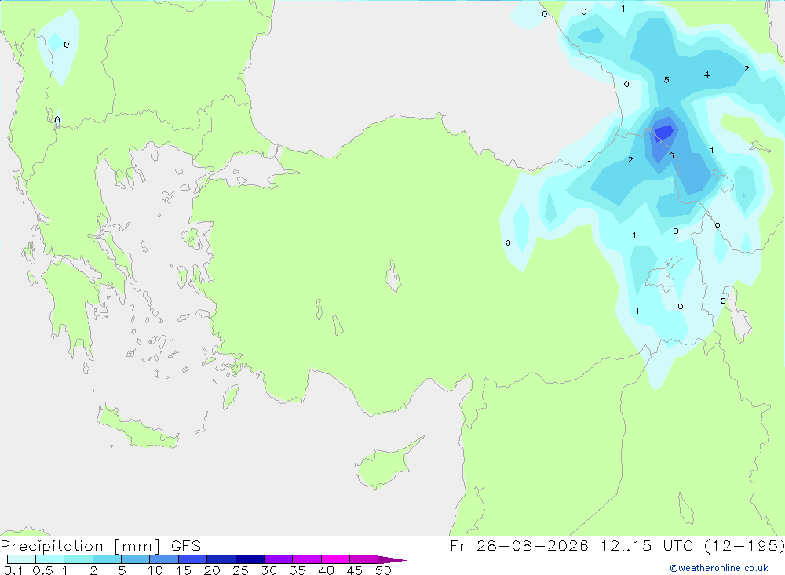Screen dimensions: 785x575
Task: Pick the 5–10 mm legend color swatch
Action: click(136, 559)
